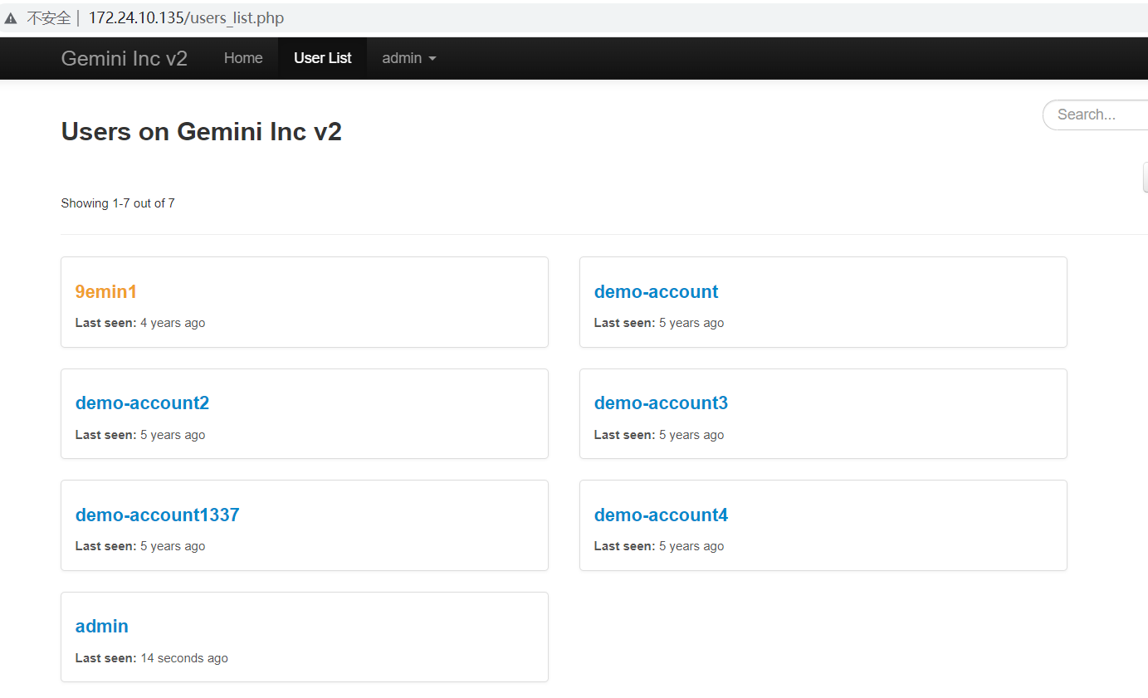This screenshot has width=1148, height=698.
Task: Open the demo-account2 profile link
Action: pyautogui.click(x=142, y=403)
